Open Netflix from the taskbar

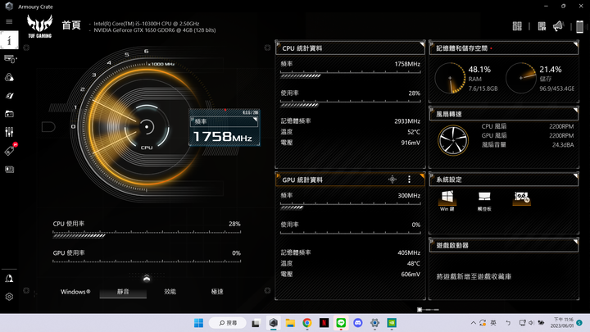[x=324, y=323]
